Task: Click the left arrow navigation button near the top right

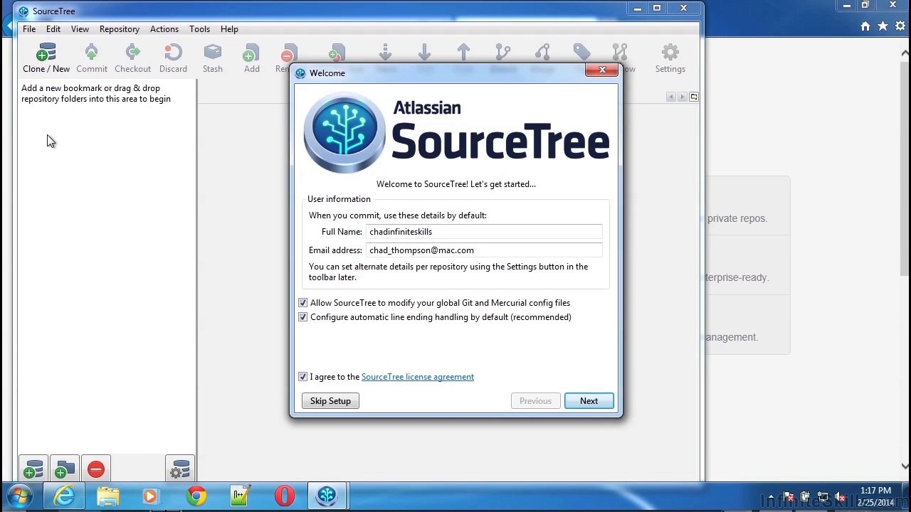Action: (x=670, y=97)
